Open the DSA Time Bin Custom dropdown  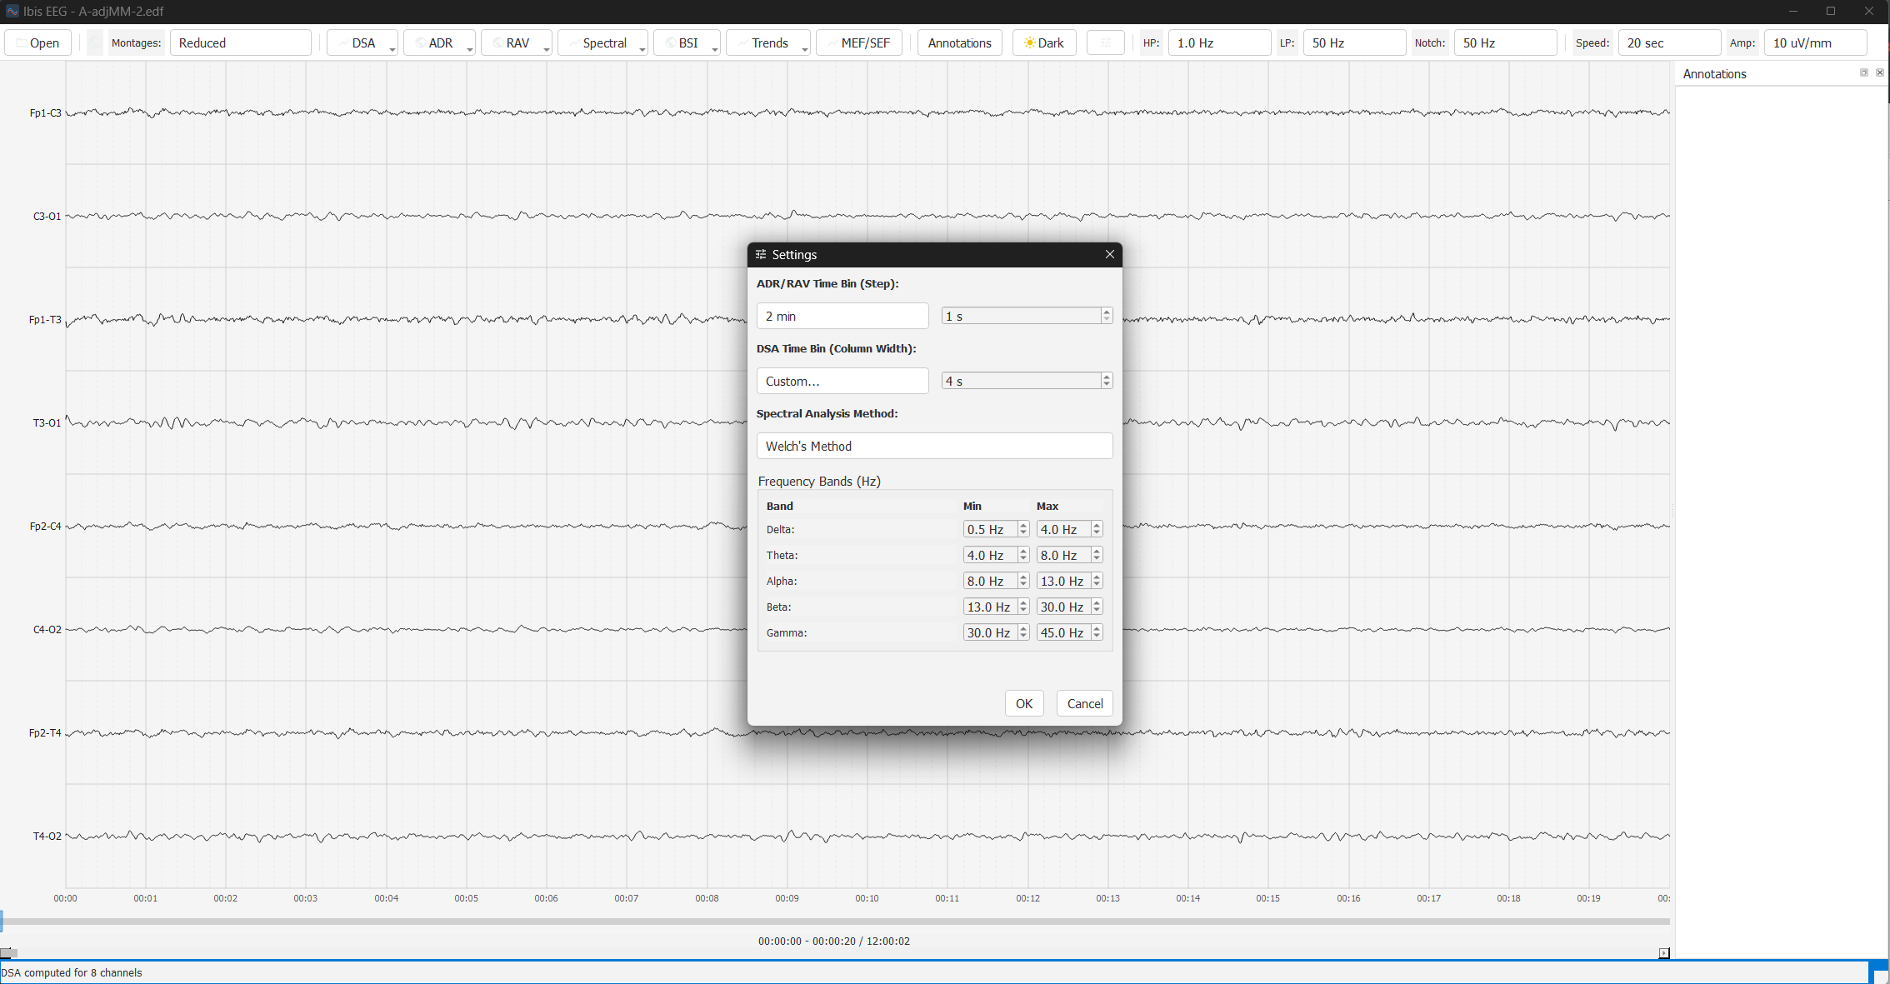click(x=842, y=381)
